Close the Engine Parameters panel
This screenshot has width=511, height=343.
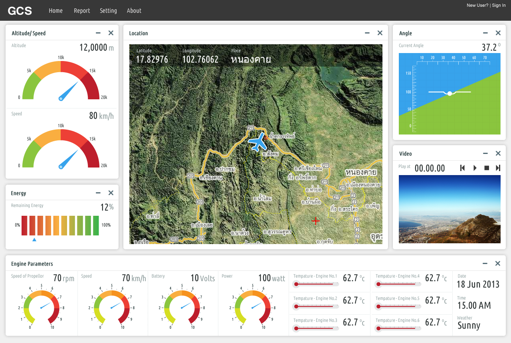[498, 264]
